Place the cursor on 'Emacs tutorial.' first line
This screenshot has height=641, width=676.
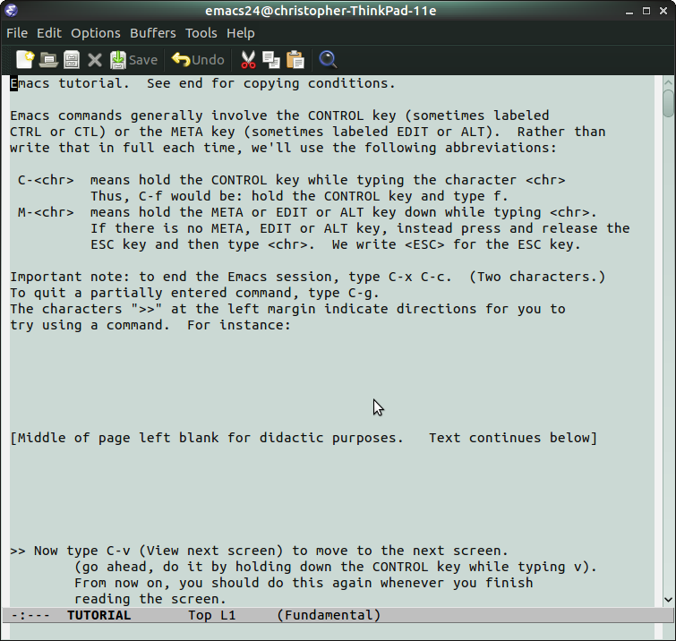coord(202,83)
